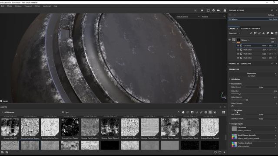The image size is (278, 156).
Task: Open the Edit menu
Action: 3,6
